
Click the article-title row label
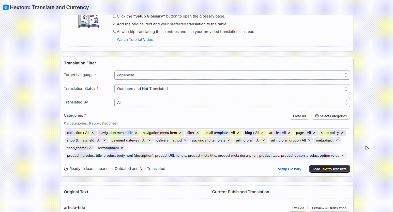74,207
